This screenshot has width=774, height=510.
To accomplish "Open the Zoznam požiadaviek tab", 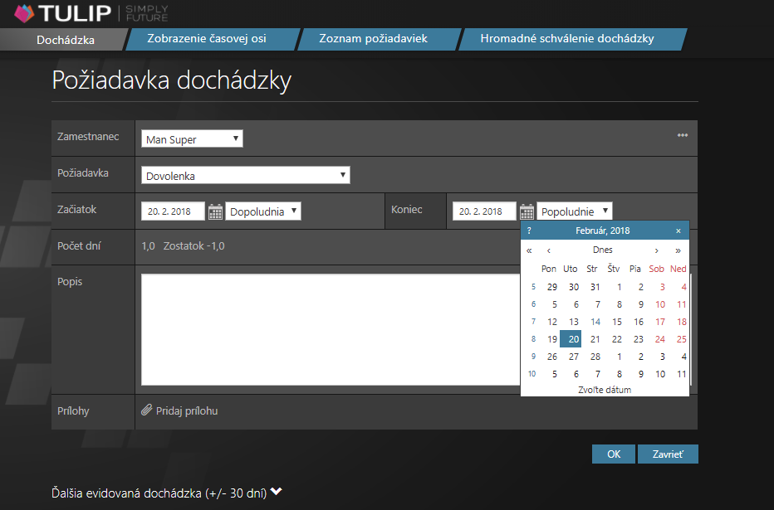I will click(x=374, y=39).
